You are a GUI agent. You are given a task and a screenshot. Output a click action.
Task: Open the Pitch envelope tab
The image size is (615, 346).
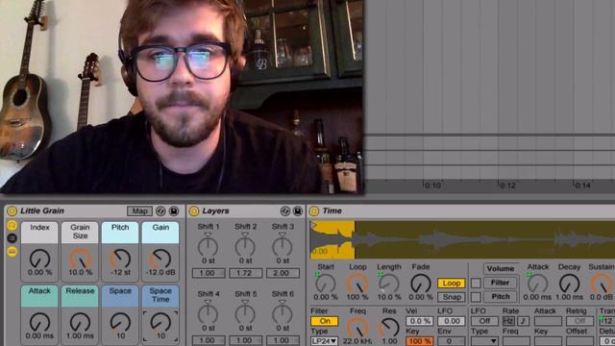[x=501, y=297]
